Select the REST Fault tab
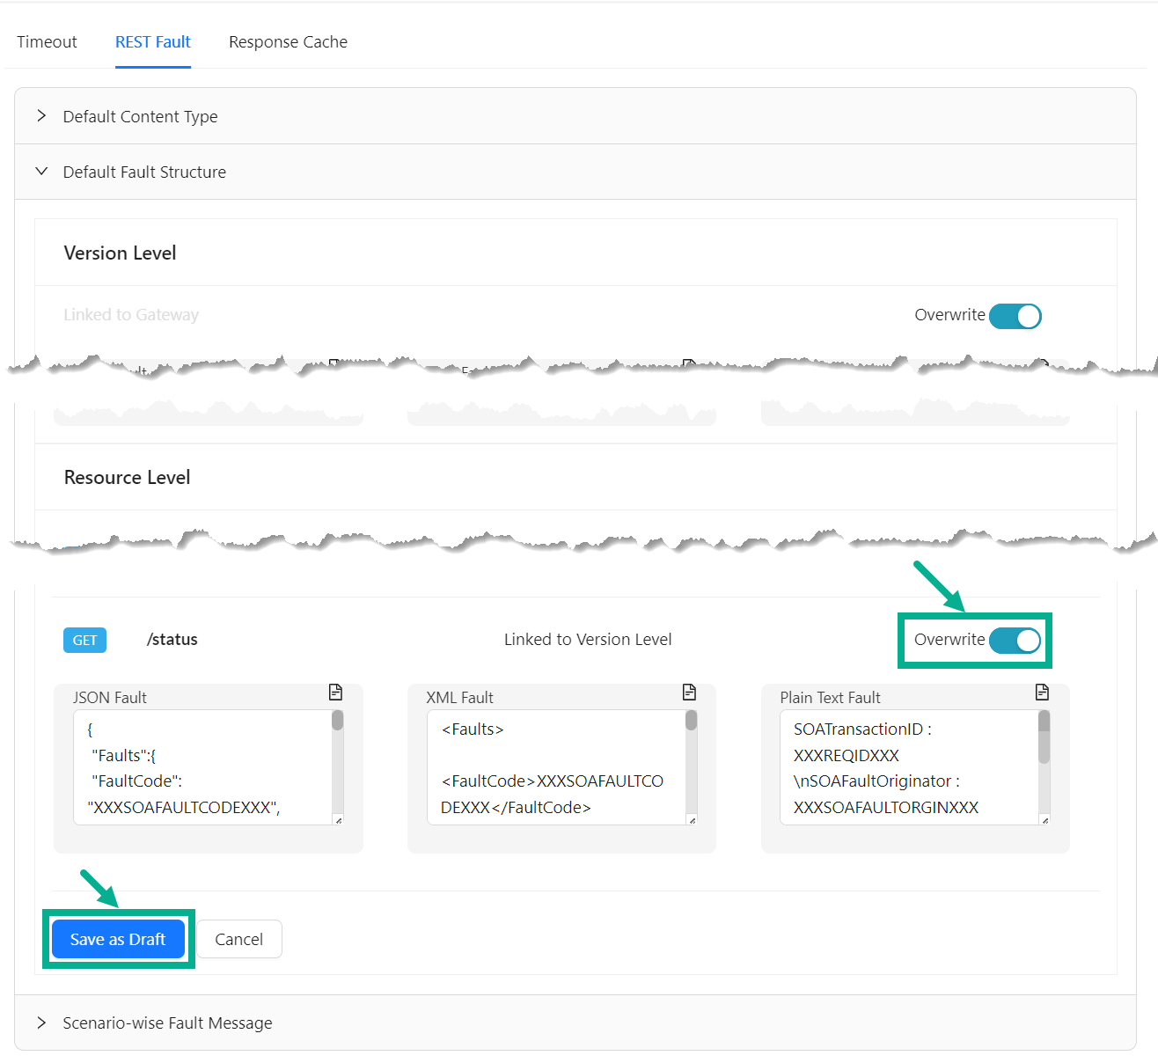 [x=153, y=42]
